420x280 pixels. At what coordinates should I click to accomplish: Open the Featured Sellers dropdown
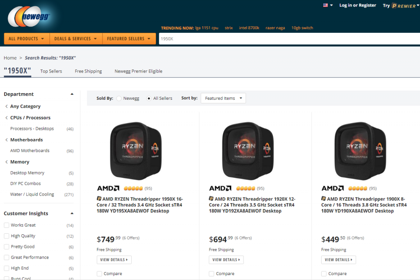coord(129,39)
